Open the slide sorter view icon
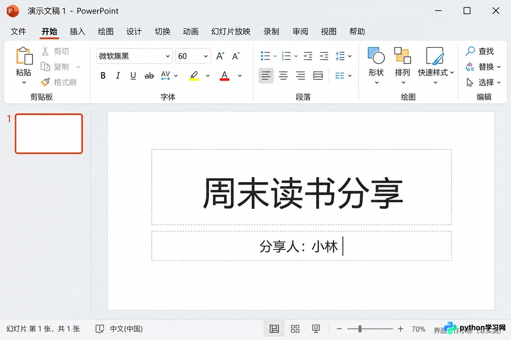The height and width of the screenshot is (340, 511). click(295, 329)
